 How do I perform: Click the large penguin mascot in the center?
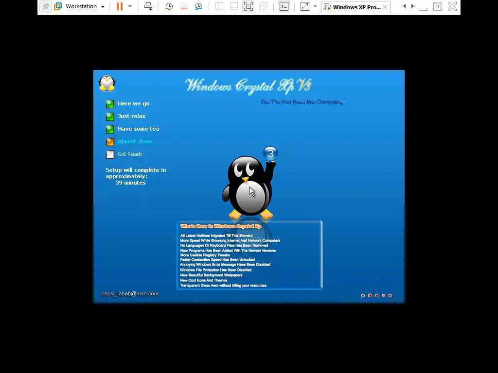(x=249, y=187)
